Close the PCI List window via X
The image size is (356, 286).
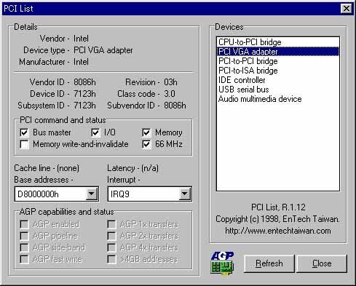coord(347,9)
